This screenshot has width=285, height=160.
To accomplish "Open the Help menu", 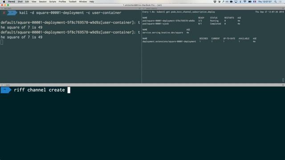I will 92,2.
